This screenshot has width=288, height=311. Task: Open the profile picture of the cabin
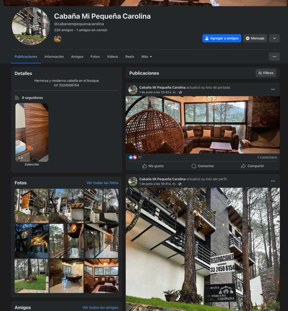(31, 26)
